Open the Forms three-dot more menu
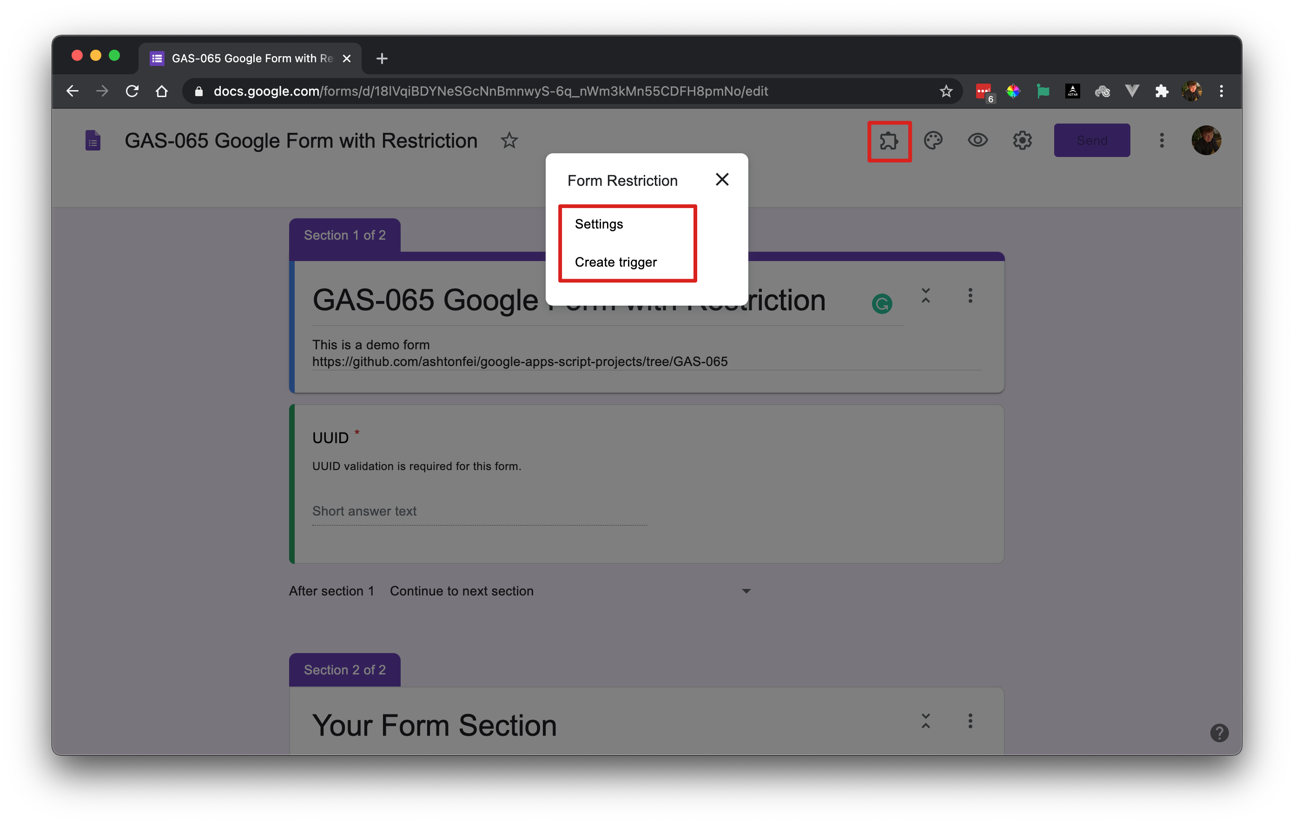Screen dimensions: 1294x824 1161,141
